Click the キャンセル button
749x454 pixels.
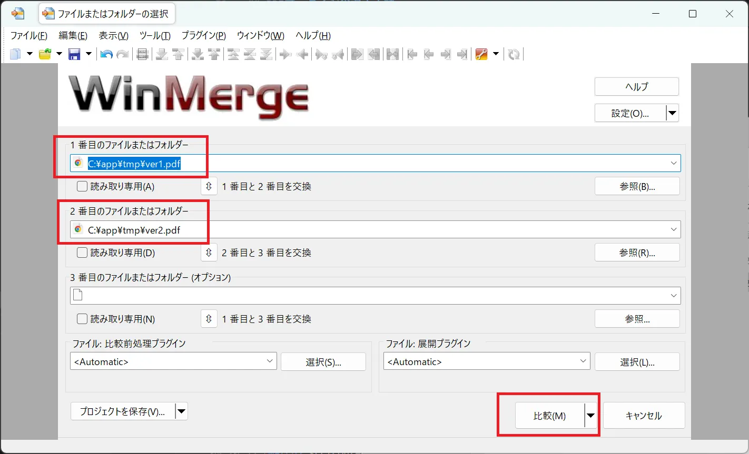click(644, 416)
